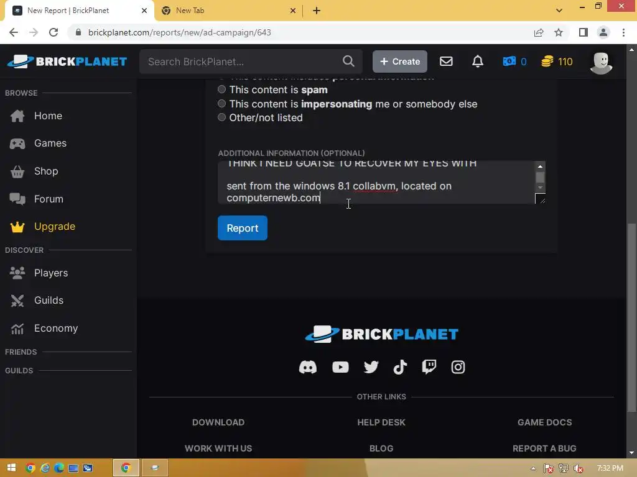The height and width of the screenshot is (477, 637).
Task: Click the textarea scroll up arrow
Action: (540, 166)
